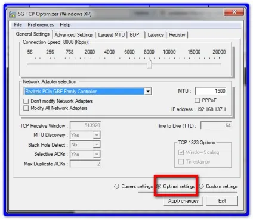Click the TCP Receive Window field
Screen dimensions: 253x220
pyautogui.click(x=85, y=125)
